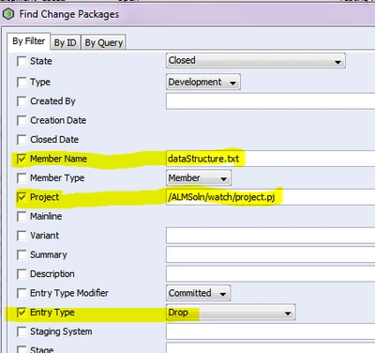Screen dimensions: 375x353
Task: Enable the Type filter checkbox
Action: click(22, 82)
